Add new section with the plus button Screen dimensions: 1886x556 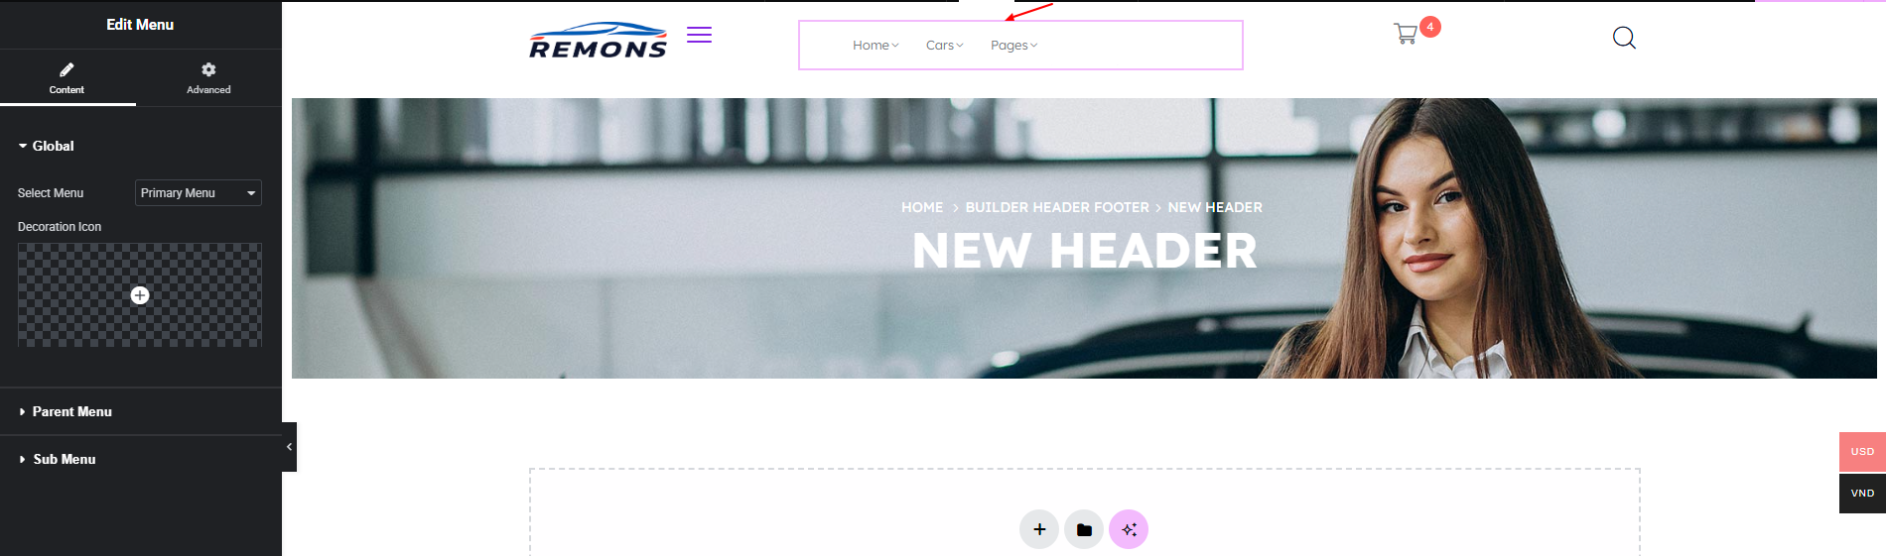[x=1039, y=529]
